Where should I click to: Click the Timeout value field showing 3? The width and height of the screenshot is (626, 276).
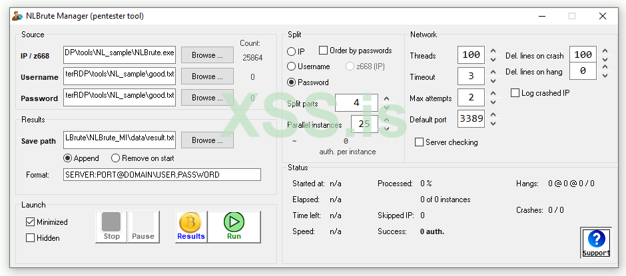471,76
